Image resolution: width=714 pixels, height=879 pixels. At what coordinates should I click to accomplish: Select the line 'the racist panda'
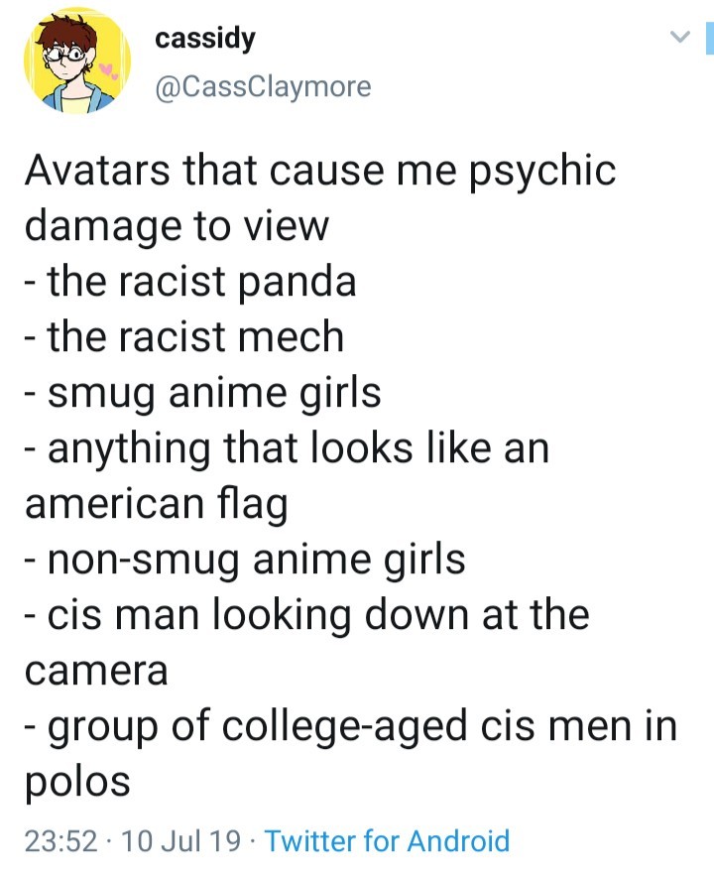coord(201,282)
